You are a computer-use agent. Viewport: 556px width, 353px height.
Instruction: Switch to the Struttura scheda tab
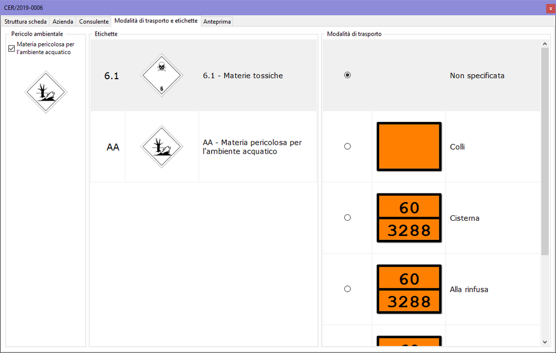tap(26, 22)
